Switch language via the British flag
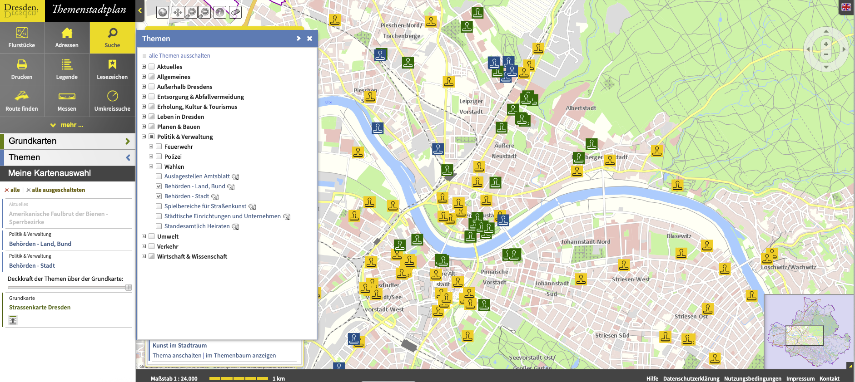This screenshot has height=382, width=855. [x=846, y=7]
